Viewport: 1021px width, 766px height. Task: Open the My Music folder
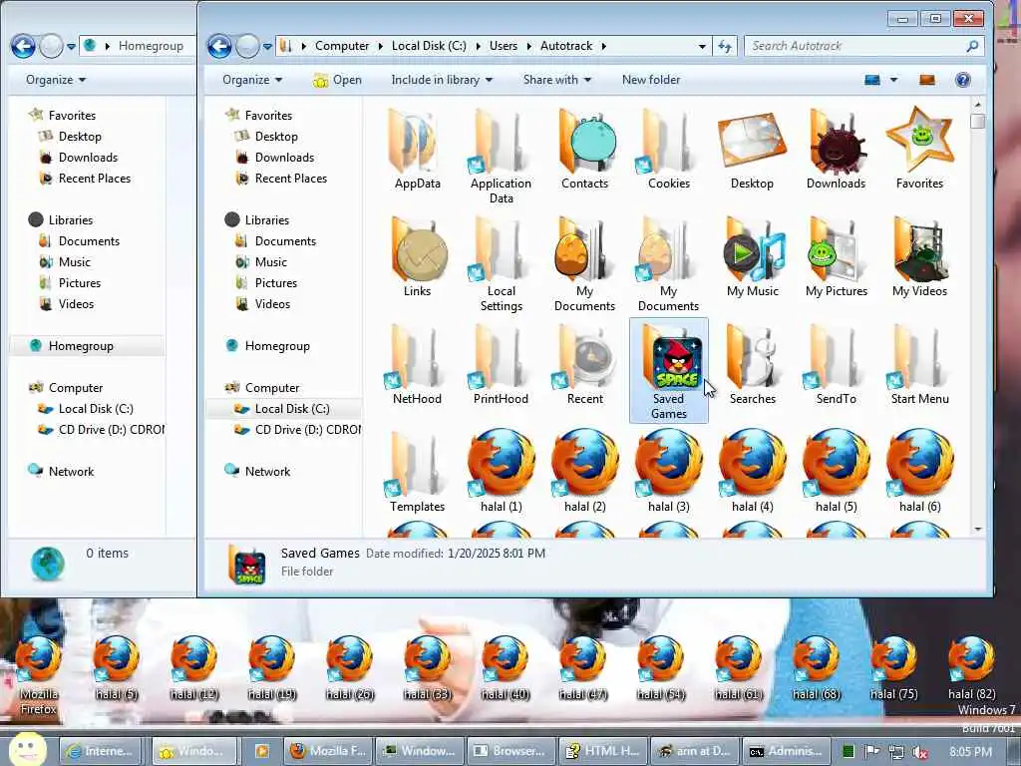752,257
